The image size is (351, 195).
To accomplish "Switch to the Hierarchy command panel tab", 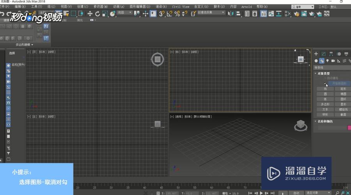I will click(331, 54).
